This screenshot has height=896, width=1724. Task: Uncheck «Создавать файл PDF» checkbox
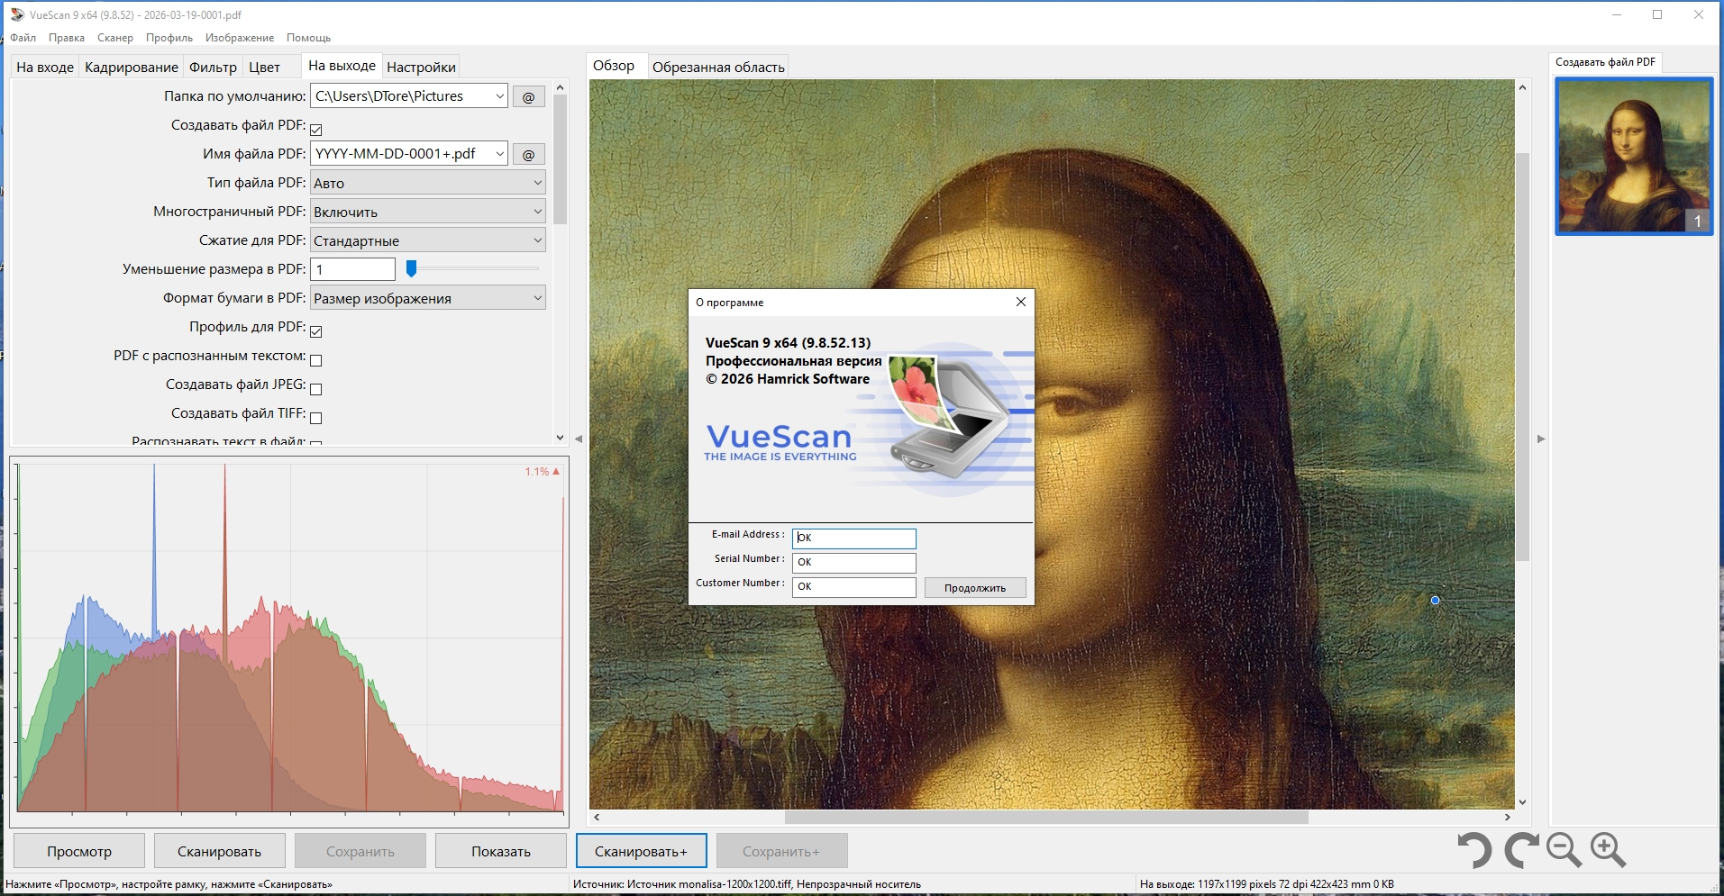pyautogui.click(x=316, y=129)
